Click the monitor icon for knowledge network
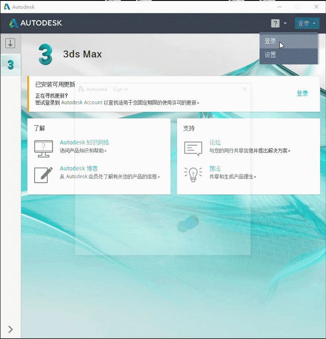The height and width of the screenshot is (339, 326). click(x=43, y=149)
